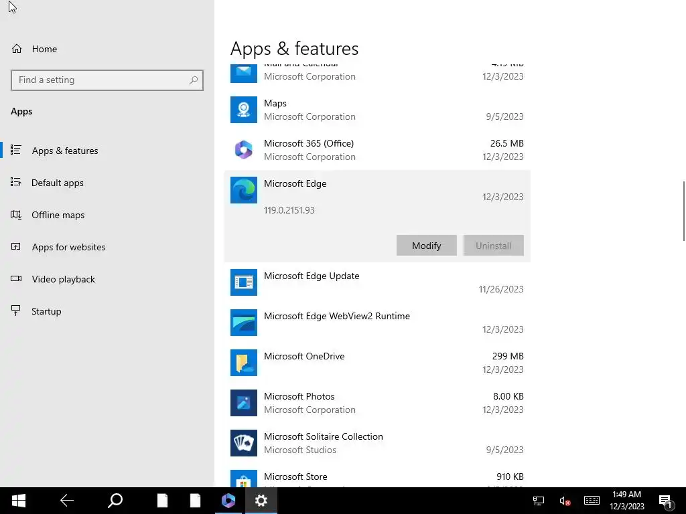Click the Microsoft OneDrive app icon
Viewport: 686px width, 514px height.
pos(244,363)
